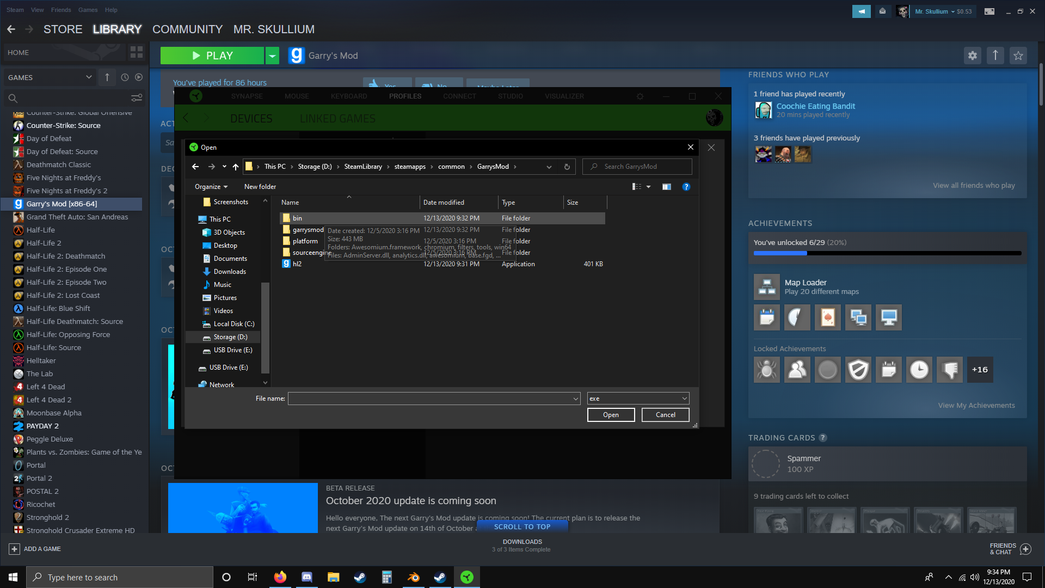Toggle library grid view icon

coord(137,52)
